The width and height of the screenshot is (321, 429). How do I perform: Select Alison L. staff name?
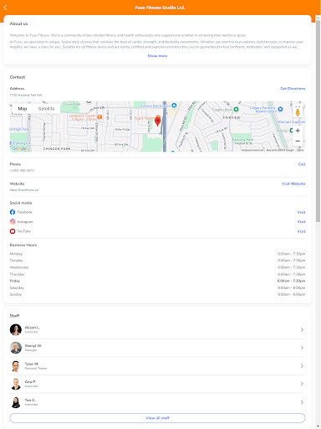click(x=33, y=328)
